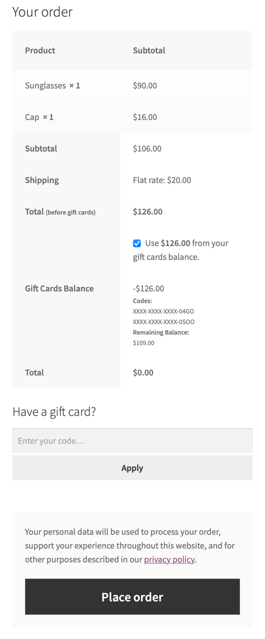
Task: Apply the gift card code
Action: pyautogui.click(x=132, y=468)
